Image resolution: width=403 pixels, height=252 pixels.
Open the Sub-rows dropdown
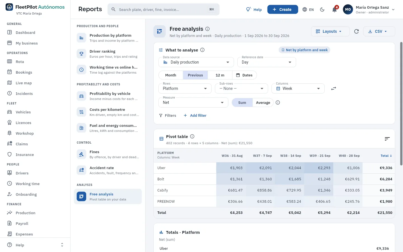coord(242,88)
